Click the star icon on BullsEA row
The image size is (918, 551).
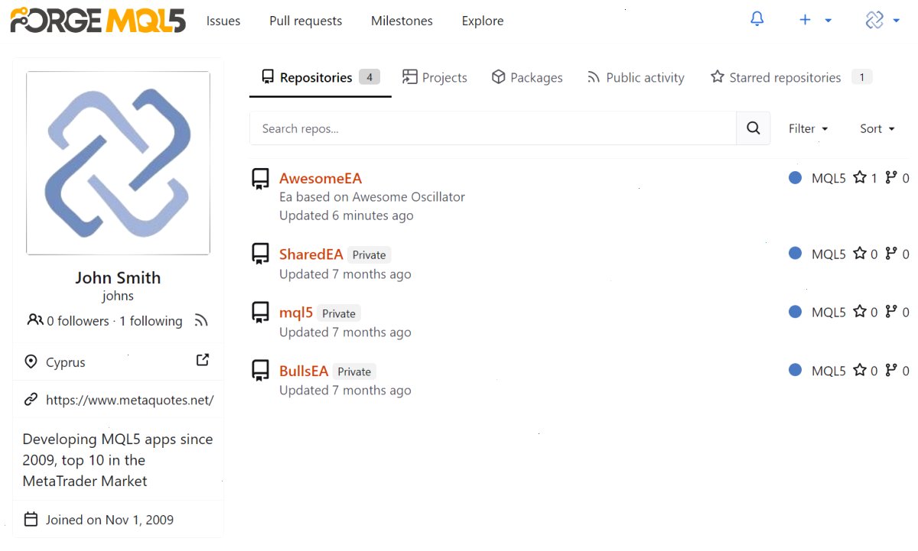pyautogui.click(x=860, y=370)
